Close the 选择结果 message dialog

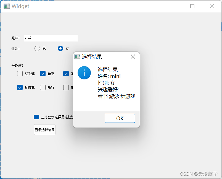tap(133, 56)
